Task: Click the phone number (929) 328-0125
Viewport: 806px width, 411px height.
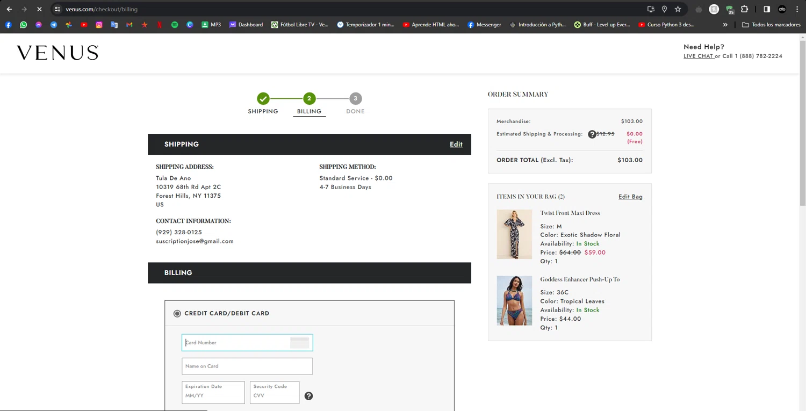Action: pos(179,232)
